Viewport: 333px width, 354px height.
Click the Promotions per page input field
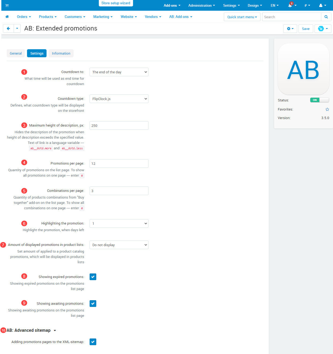point(119,163)
